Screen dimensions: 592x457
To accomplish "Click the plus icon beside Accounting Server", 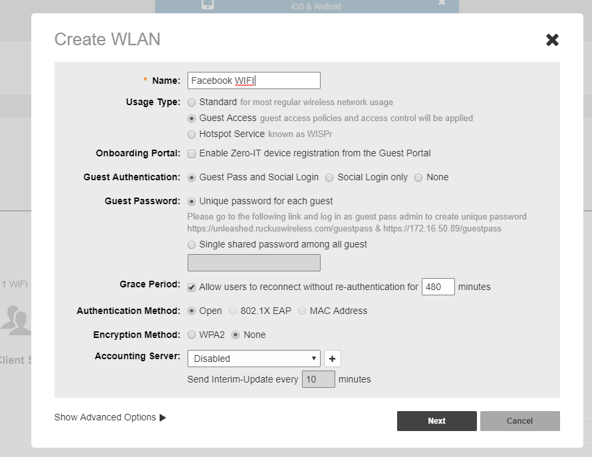I will pyautogui.click(x=332, y=359).
